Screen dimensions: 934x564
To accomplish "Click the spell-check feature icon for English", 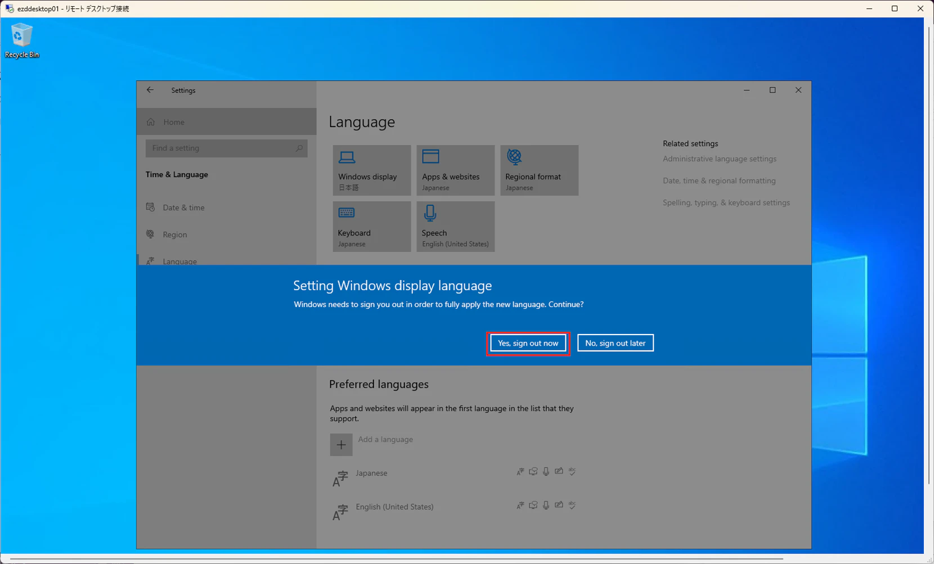I will tap(572, 506).
